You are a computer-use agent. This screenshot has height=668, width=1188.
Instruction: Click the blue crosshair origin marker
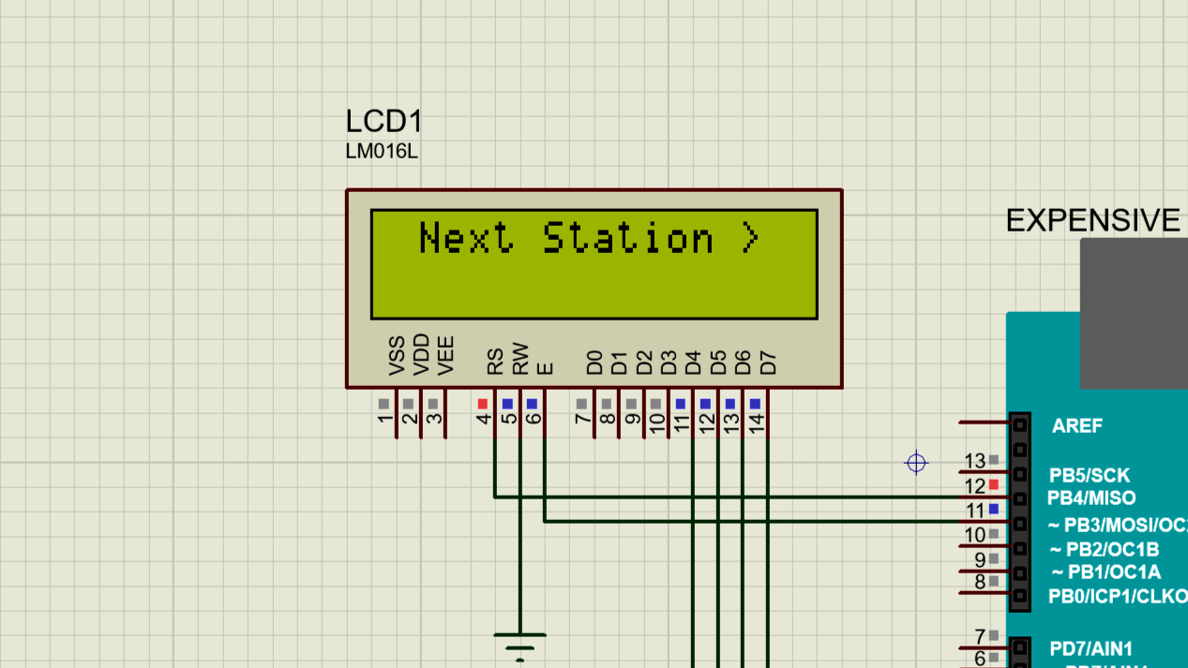click(916, 463)
